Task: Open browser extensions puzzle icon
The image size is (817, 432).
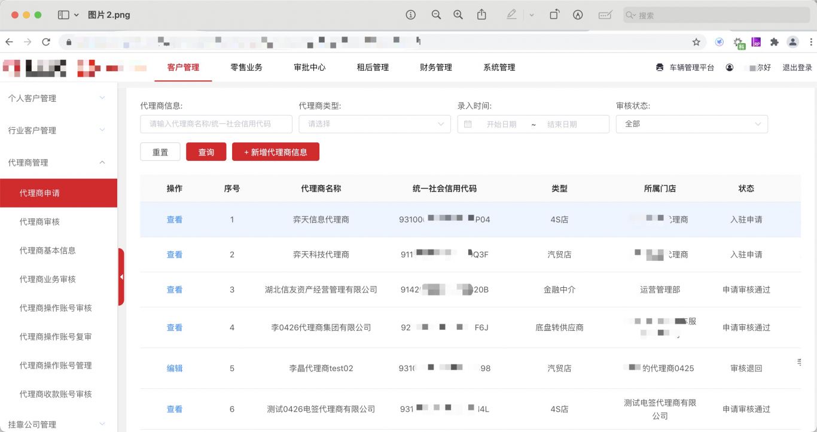Action: (x=775, y=42)
